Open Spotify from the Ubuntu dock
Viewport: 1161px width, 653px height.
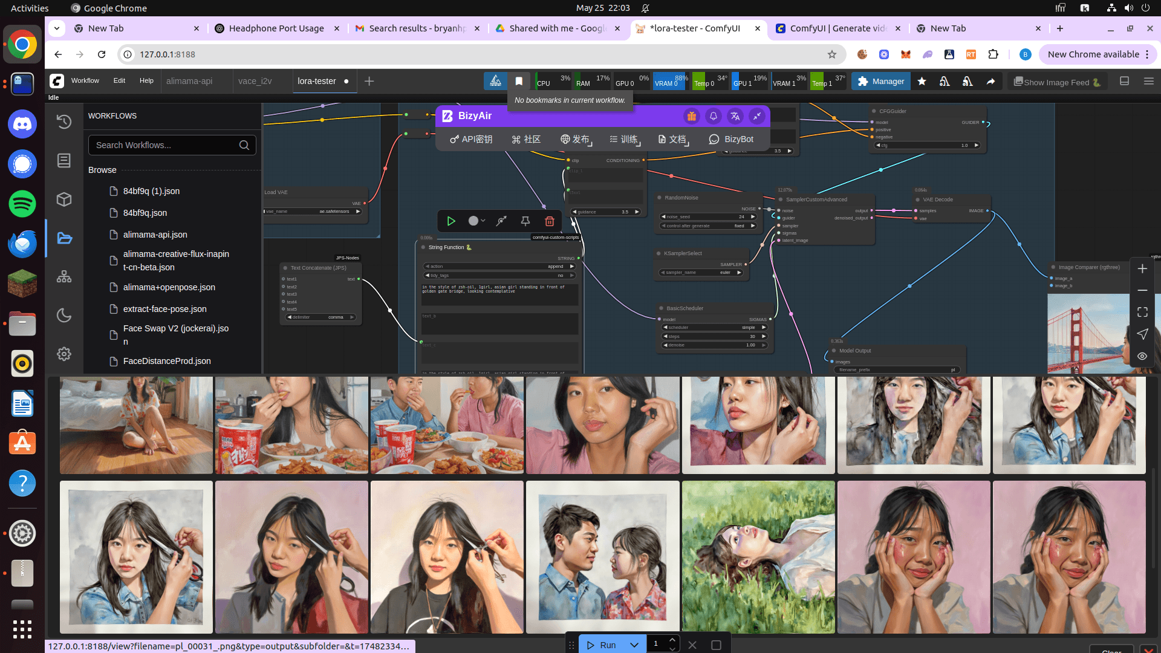(22, 204)
